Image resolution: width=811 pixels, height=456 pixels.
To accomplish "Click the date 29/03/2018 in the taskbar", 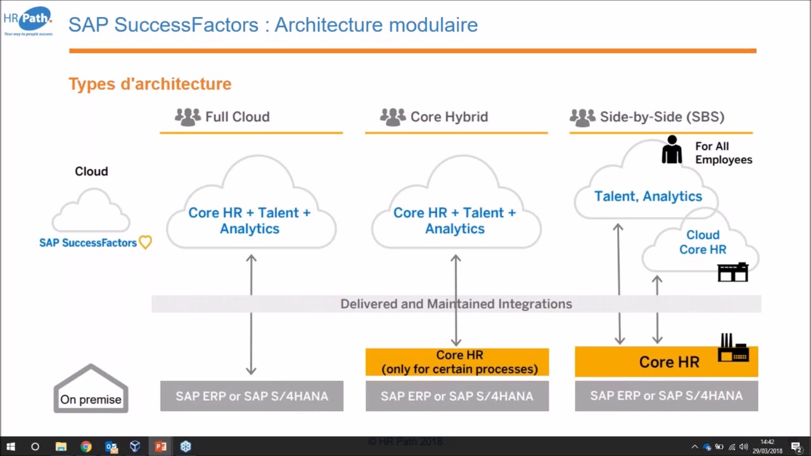I will pos(767,451).
